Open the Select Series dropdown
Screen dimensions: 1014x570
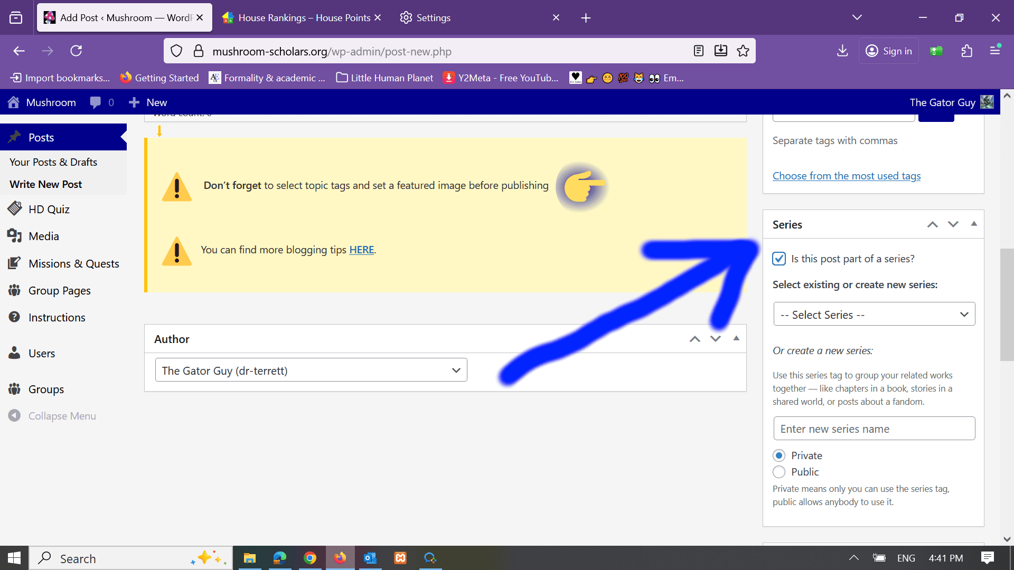(874, 315)
